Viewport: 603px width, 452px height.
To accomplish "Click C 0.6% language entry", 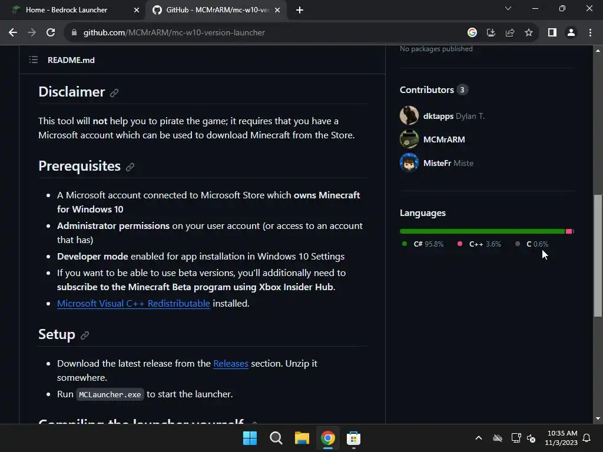I will pos(532,244).
